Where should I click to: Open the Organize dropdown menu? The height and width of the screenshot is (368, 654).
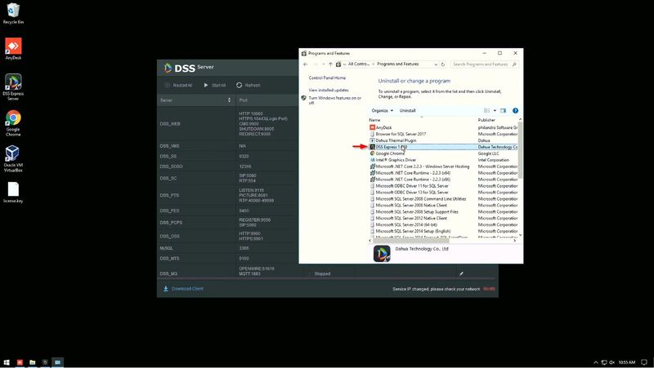382,111
